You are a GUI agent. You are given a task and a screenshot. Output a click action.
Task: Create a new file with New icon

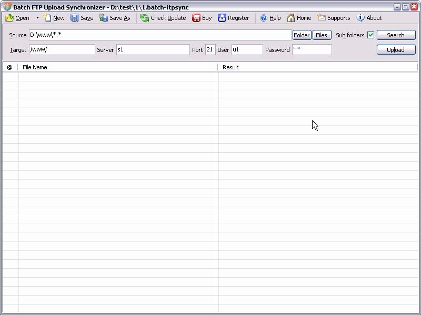(x=48, y=18)
